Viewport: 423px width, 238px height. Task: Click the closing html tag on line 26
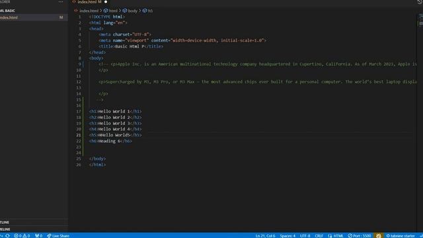click(97, 165)
